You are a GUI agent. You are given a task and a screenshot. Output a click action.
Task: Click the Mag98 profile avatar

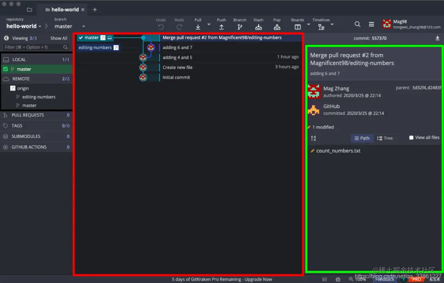(x=387, y=24)
